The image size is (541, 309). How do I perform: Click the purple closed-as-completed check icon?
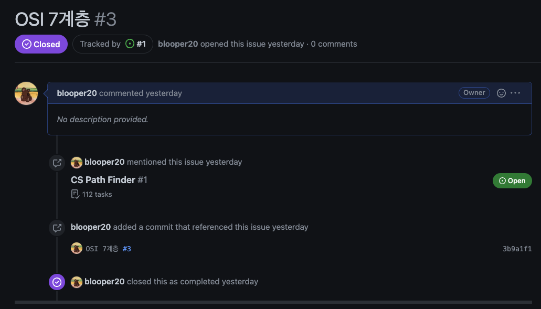coord(57,282)
